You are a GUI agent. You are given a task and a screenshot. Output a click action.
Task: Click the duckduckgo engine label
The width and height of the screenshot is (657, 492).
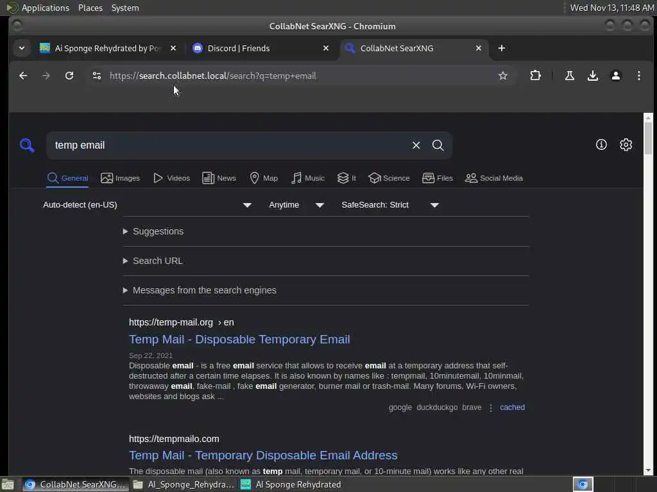(436, 407)
